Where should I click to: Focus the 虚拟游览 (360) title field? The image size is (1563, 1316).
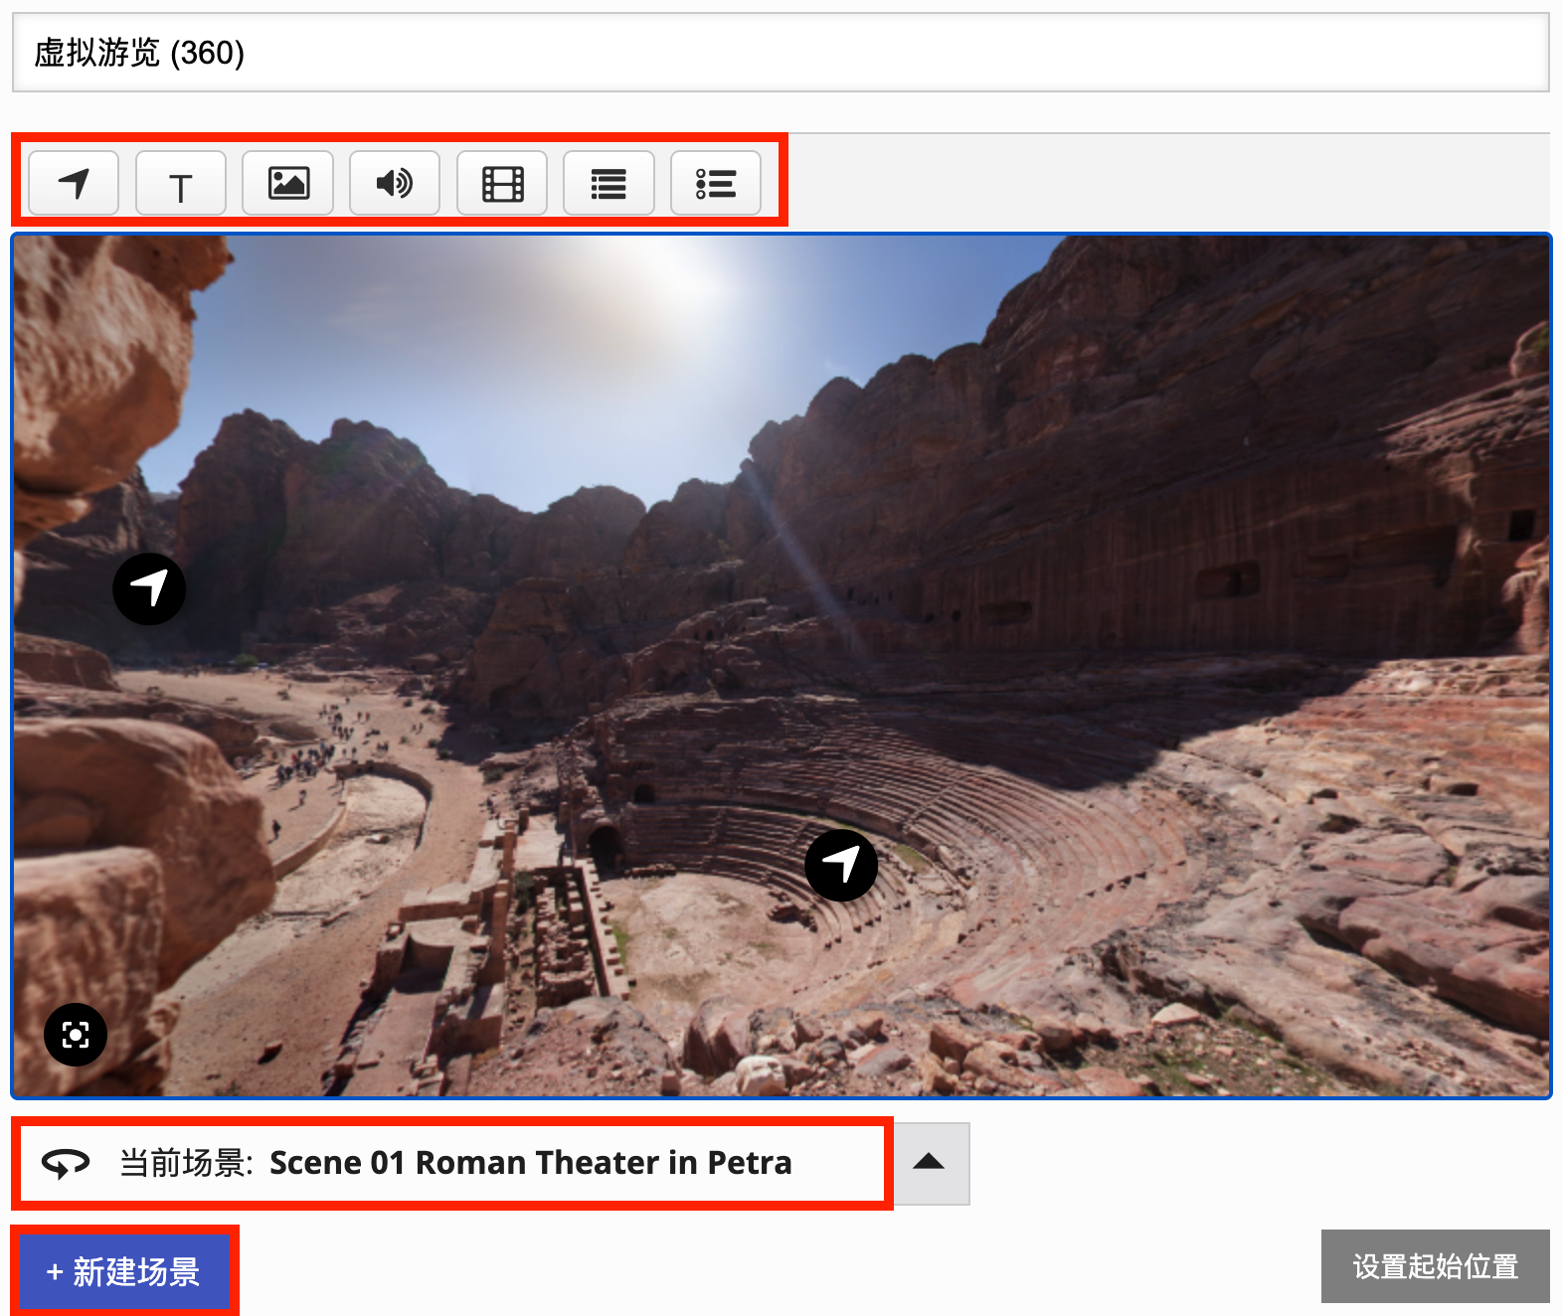point(781,53)
